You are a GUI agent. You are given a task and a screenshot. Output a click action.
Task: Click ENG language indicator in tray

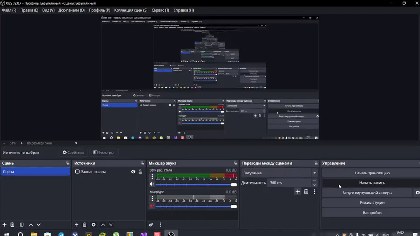pyautogui.click(x=385, y=235)
